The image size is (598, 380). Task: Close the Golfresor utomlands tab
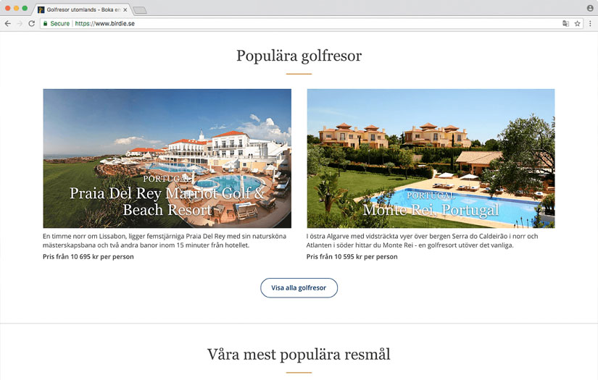[x=125, y=10]
